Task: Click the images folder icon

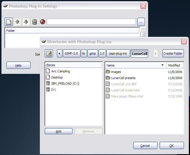Action: [108, 72]
